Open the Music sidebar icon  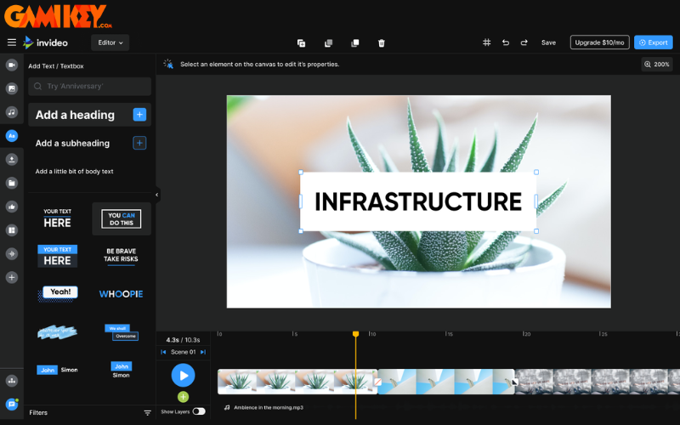coord(12,112)
